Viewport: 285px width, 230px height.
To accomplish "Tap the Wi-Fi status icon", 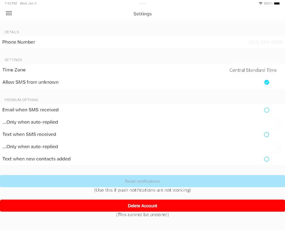I will pyautogui.click(x=261, y=3).
